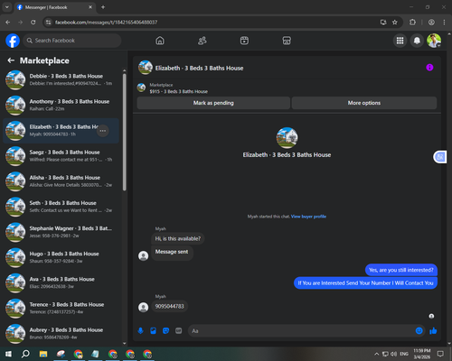
Task: Go back with browser back arrow
Action: 8,23
